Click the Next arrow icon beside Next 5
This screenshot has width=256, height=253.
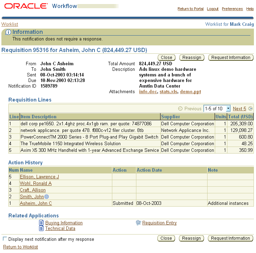click(x=250, y=109)
